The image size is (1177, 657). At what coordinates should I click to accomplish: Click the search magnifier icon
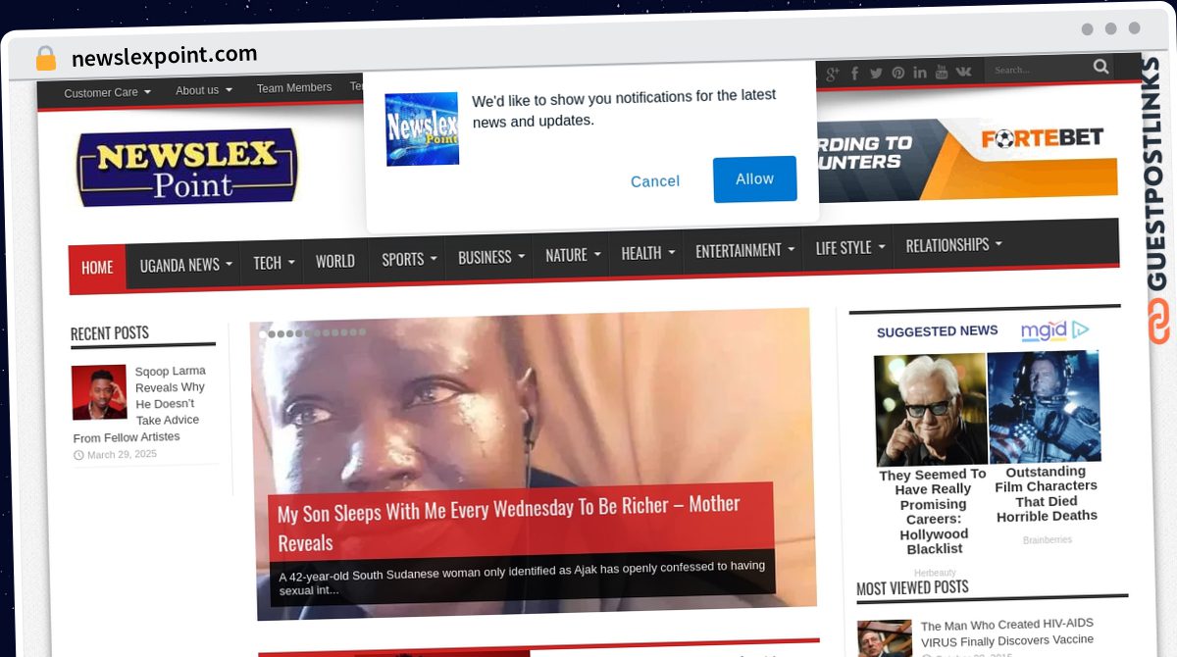[x=1101, y=67]
